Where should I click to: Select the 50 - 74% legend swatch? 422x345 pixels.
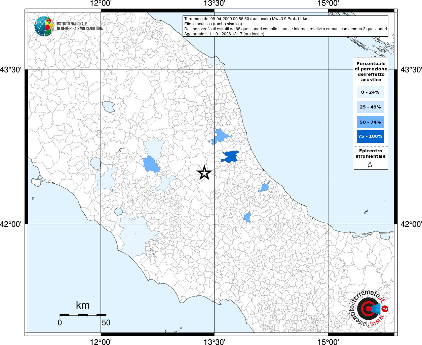370,122
